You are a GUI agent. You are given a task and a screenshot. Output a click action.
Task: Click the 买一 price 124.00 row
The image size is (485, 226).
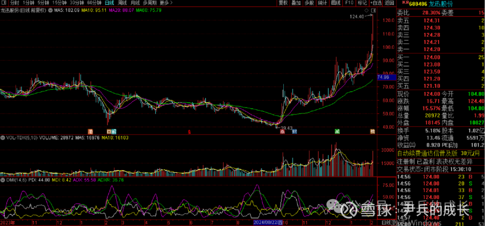pos(441,57)
